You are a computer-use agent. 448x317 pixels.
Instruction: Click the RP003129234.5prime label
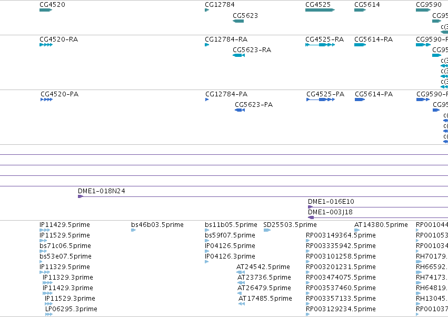(x=341, y=309)
